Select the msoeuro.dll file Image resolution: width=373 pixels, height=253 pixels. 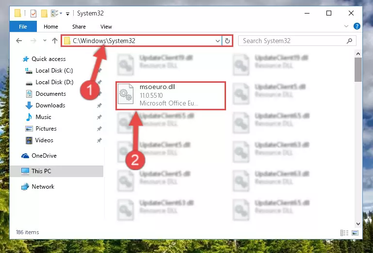(171, 96)
